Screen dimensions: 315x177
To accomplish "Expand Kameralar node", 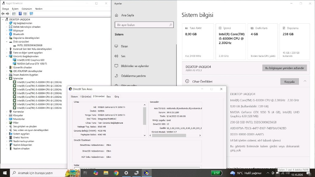I will click(x=7, y=112).
